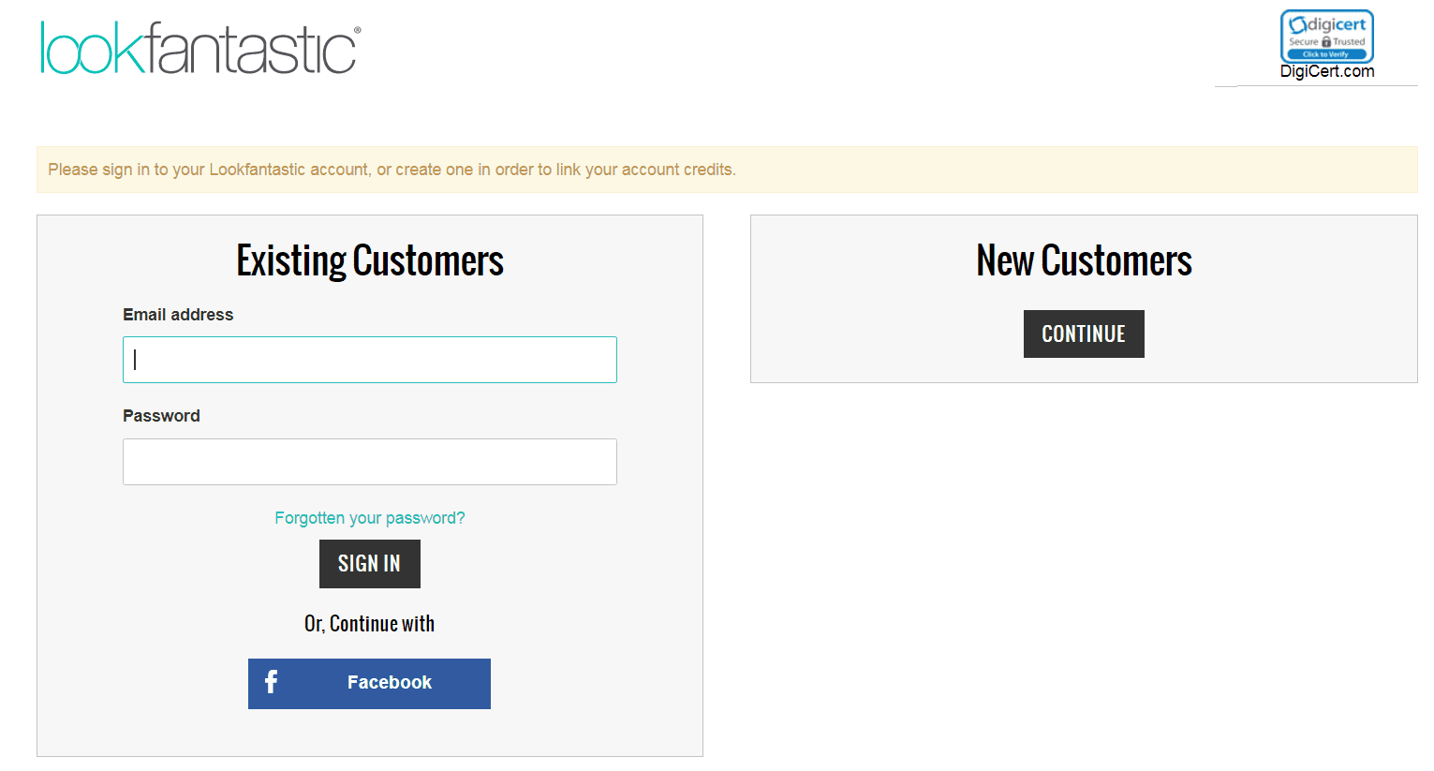This screenshot has width=1434, height=771.
Task: Click CONTINUE under New Customers
Action: [x=1084, y=334]
